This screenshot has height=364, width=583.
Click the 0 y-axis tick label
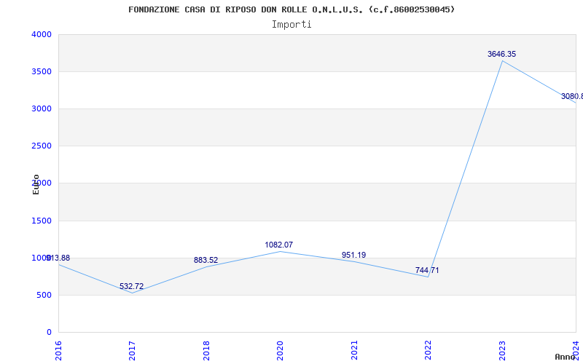[49, 333]
